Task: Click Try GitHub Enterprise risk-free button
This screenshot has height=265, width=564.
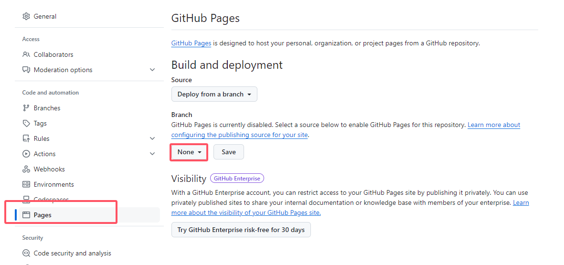Action: (x=241, y=230)
